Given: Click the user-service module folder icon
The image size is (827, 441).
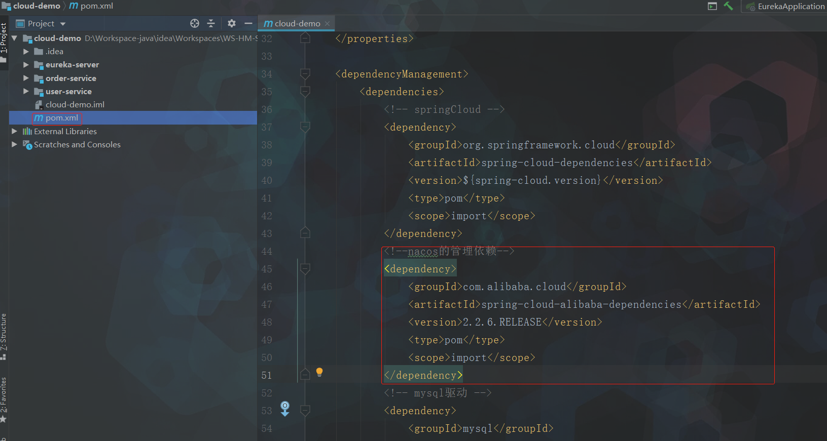Looking at the screenshot, I should pyautogui.click(x=39, y=92).
